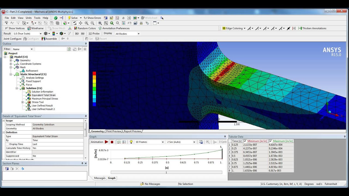This screenshot has height=196, width=349.
Task: Uncheck the Maximum [in/in] column checkbox
Action: 270,141
